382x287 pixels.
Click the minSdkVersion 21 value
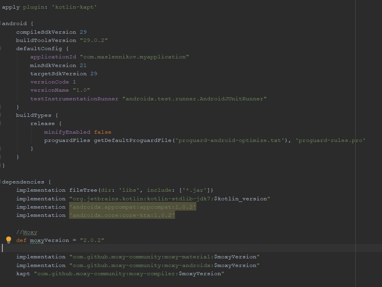click(x=83, y=65)
